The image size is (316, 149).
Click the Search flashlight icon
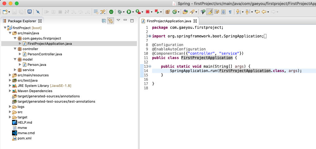click(192, 12)
